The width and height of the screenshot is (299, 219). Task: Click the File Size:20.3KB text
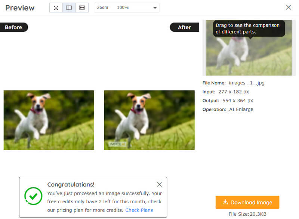[247, 214]
